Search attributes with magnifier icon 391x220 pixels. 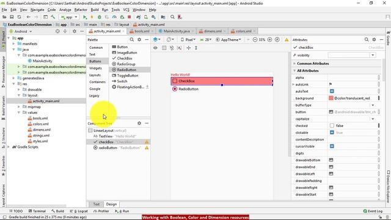[x=367, y=40]
